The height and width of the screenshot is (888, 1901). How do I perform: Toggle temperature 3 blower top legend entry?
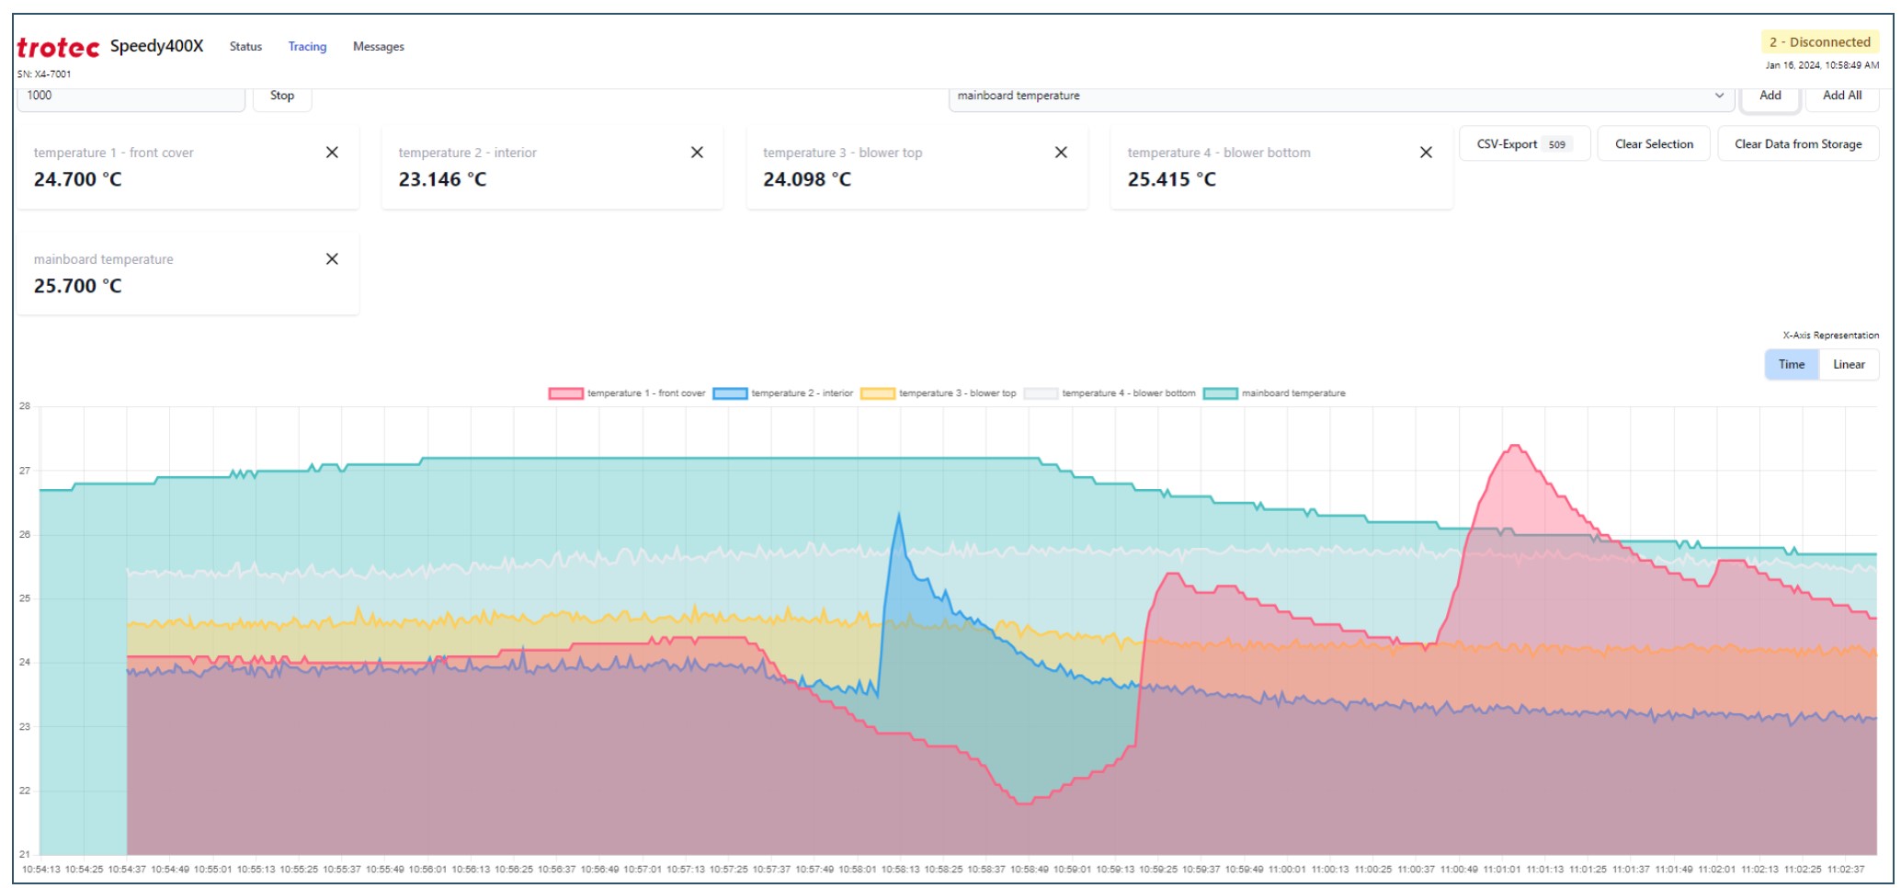[x=878, y=393]
